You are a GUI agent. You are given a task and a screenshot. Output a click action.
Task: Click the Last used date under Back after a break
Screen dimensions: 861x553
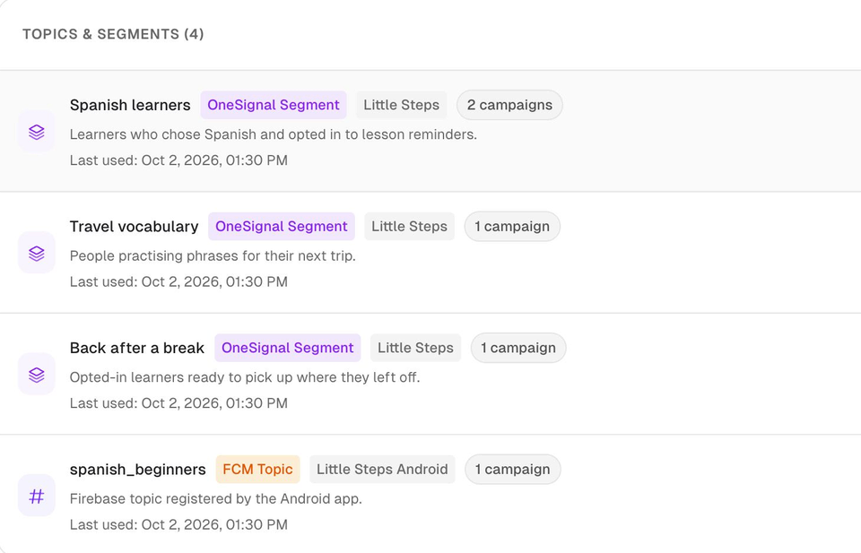pos(178,403)
